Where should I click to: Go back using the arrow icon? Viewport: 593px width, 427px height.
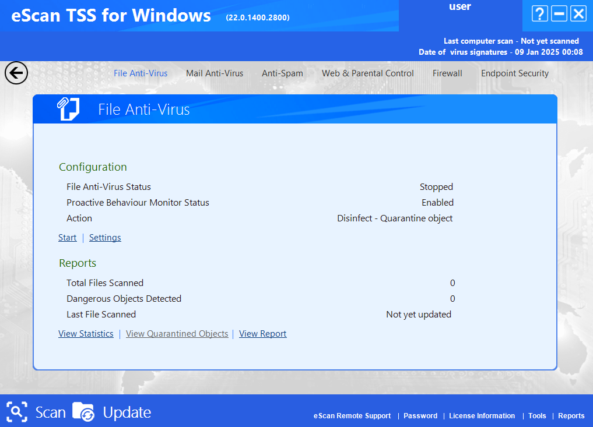click(16, 73)
